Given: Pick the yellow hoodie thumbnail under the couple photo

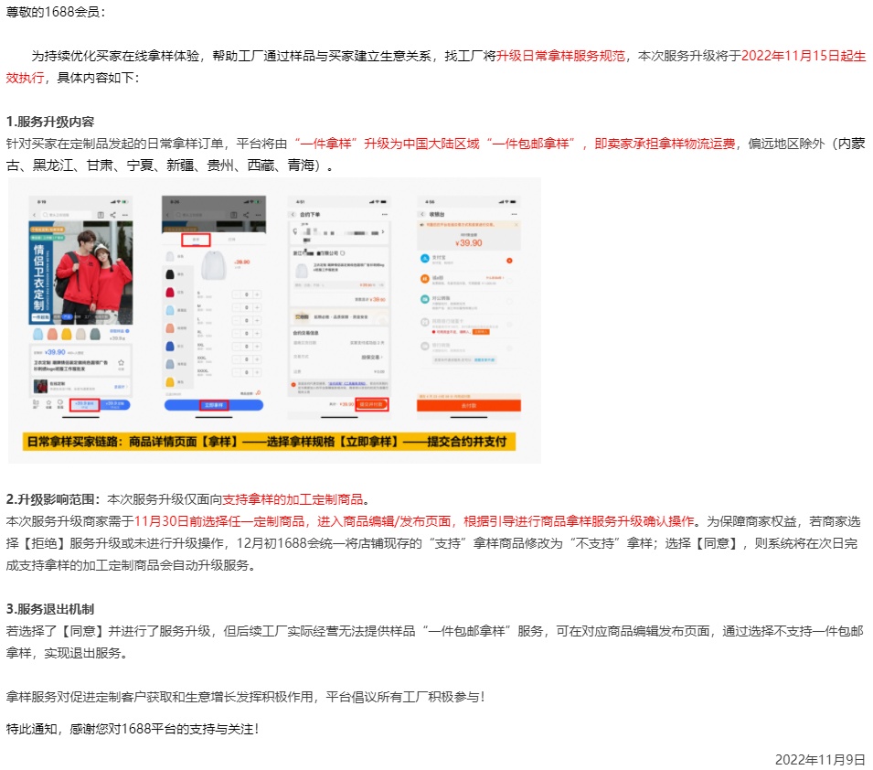Looking at the screenshot, I should tap(66, 335).
